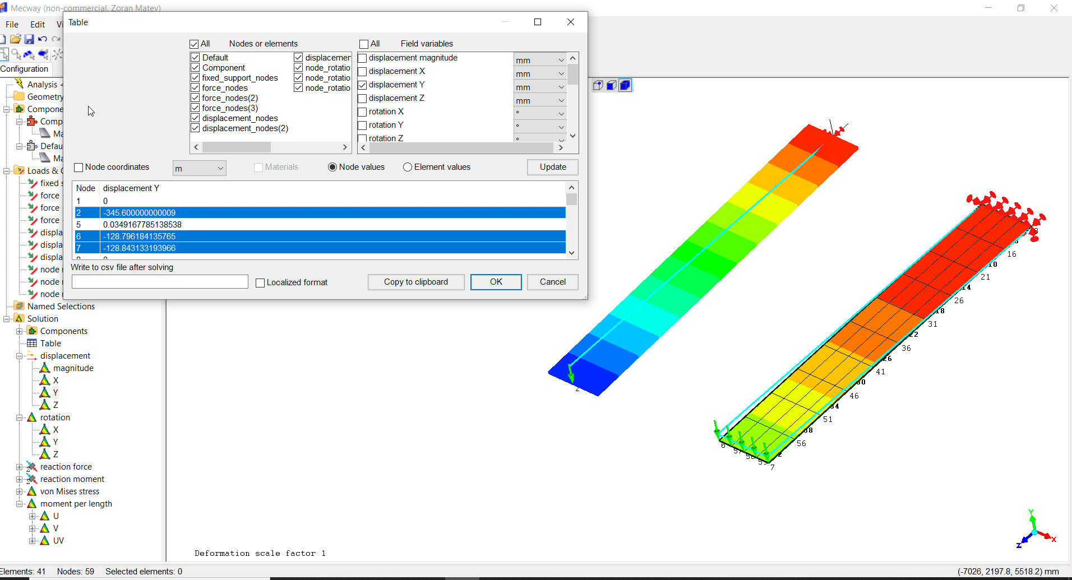The image size is (1072, 580).
Task: Click nodes list horizontal scrollbar thumb
Action: 237,147
